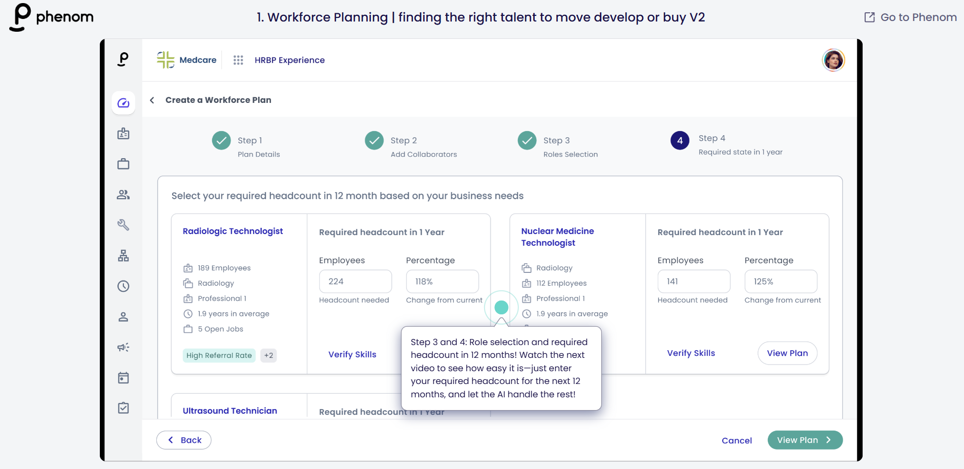964x469 pixels.
Task: Edit Percentage field showing 125%
Action: pos(781,282)
